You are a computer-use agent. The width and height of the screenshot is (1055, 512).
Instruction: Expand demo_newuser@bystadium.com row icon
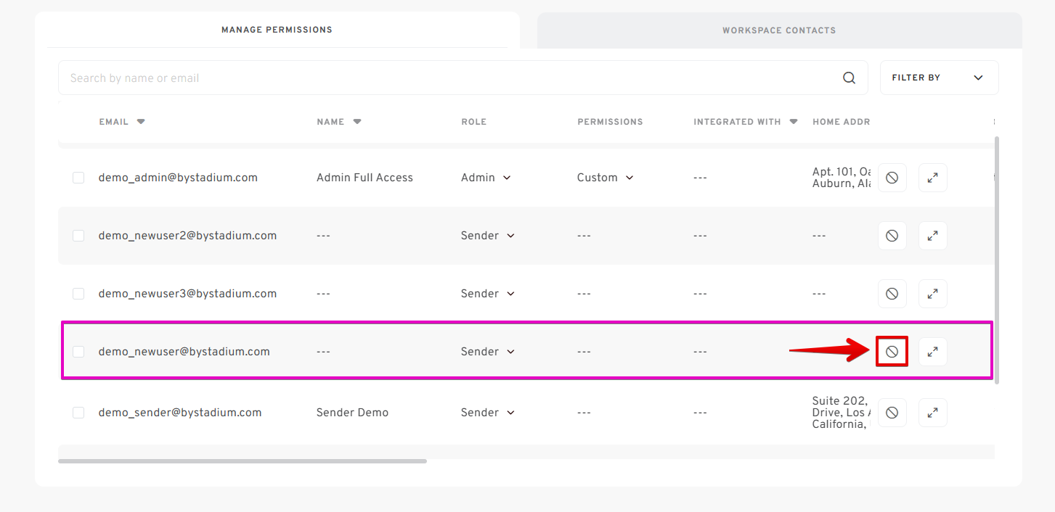[932, 352]
